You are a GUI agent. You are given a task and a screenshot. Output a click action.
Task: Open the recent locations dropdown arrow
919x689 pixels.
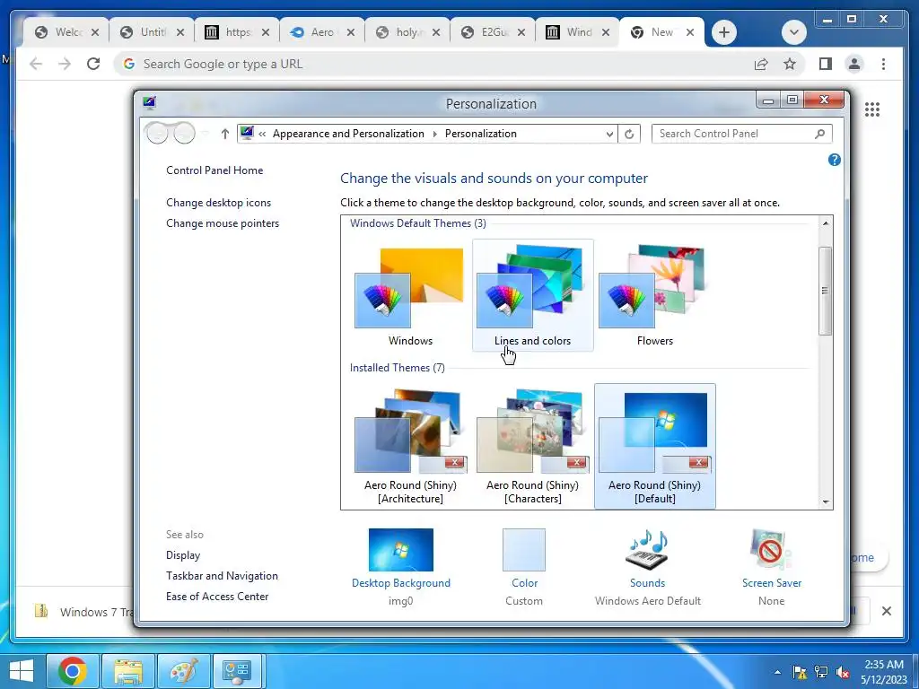coord(205,134)
